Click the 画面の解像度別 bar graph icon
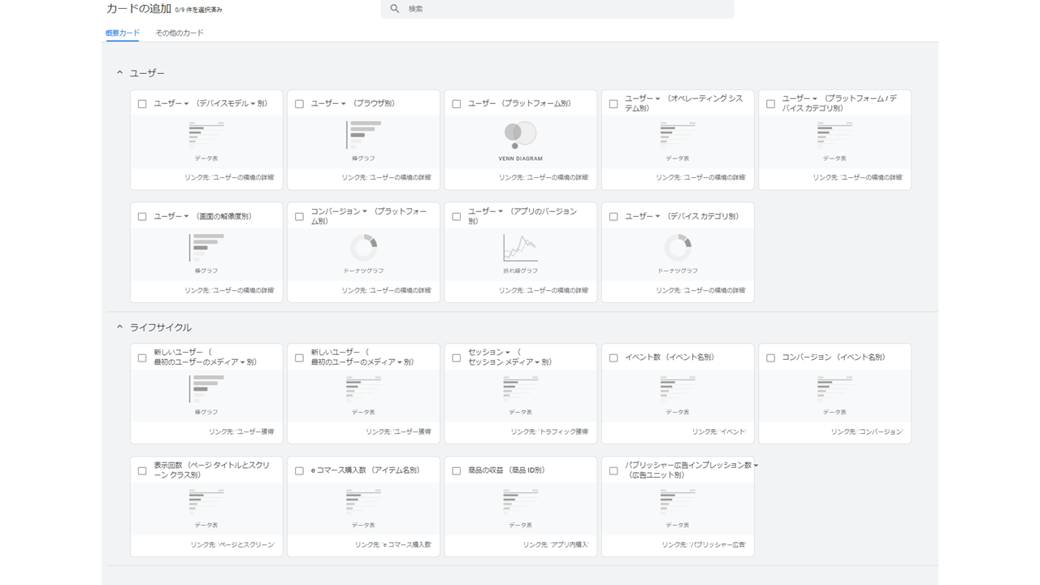Viewport: 1040px width, 585px height. pos(206,247)
